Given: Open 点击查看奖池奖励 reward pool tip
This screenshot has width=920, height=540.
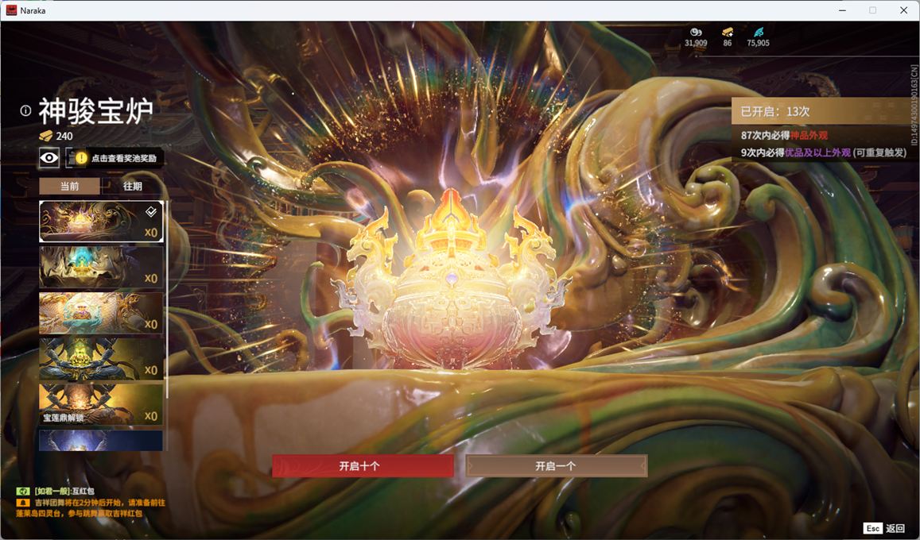Looking at the screenshot, I should (x=124, y=158).
